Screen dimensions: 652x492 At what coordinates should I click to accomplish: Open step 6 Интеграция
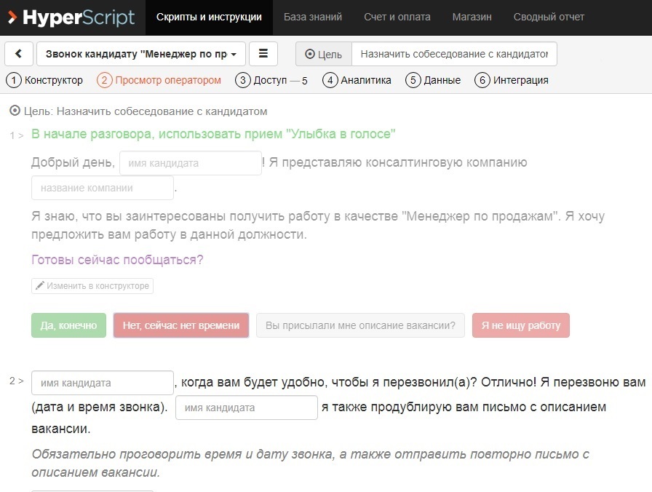pyautogui.click(x=512, y=80)
